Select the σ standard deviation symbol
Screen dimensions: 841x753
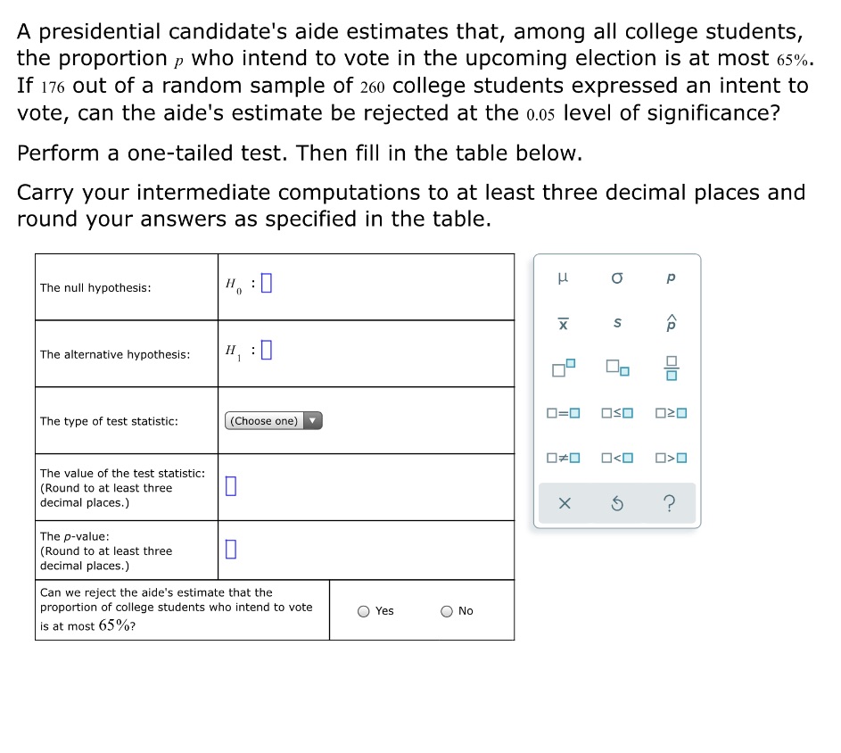(616, 278)
